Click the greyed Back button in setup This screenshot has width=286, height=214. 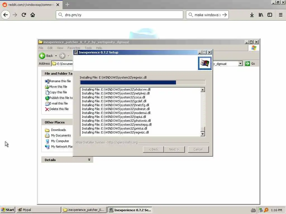pos(153,149)
